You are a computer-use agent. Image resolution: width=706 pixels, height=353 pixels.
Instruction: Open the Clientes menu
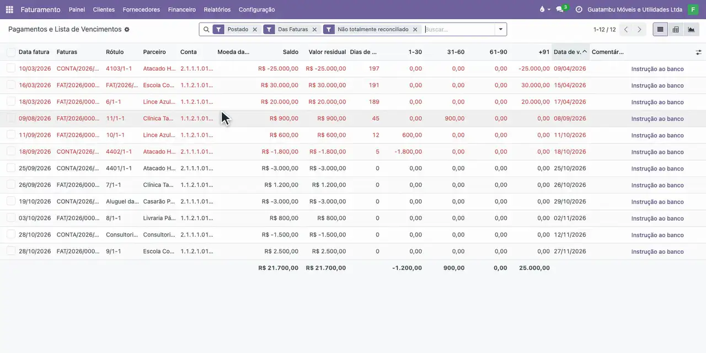[x=104, y=9]
